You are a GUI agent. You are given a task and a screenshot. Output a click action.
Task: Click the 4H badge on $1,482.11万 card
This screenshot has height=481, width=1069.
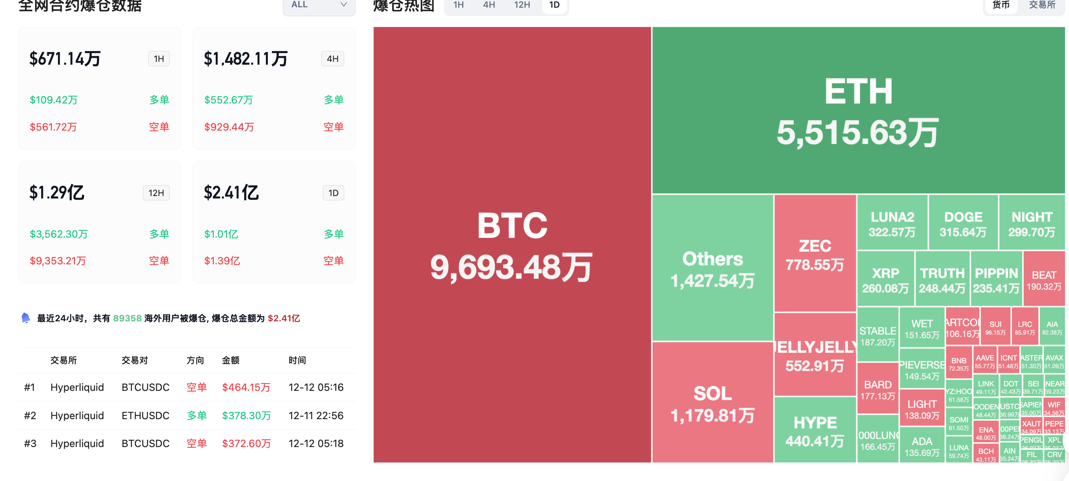pyautogui.click(x=332, y=59)
